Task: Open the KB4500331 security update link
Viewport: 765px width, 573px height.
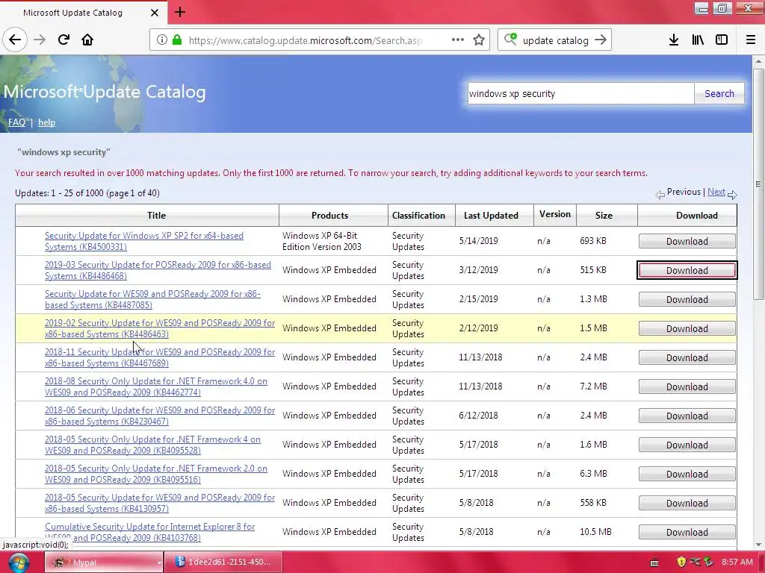Action: [x=144, y=241]
